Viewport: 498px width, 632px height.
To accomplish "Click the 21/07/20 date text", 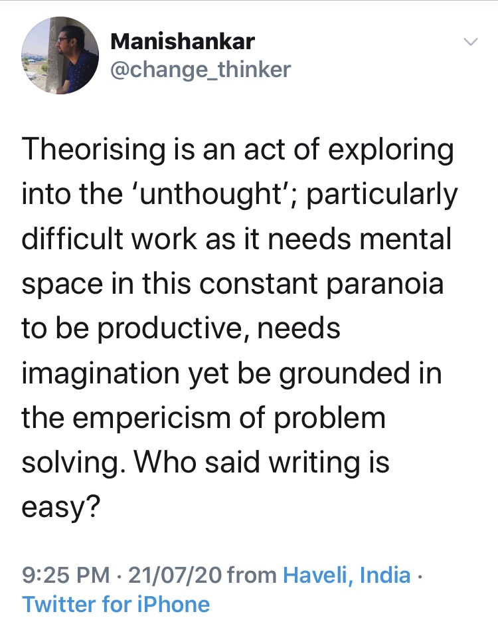I will pos(175,575).
